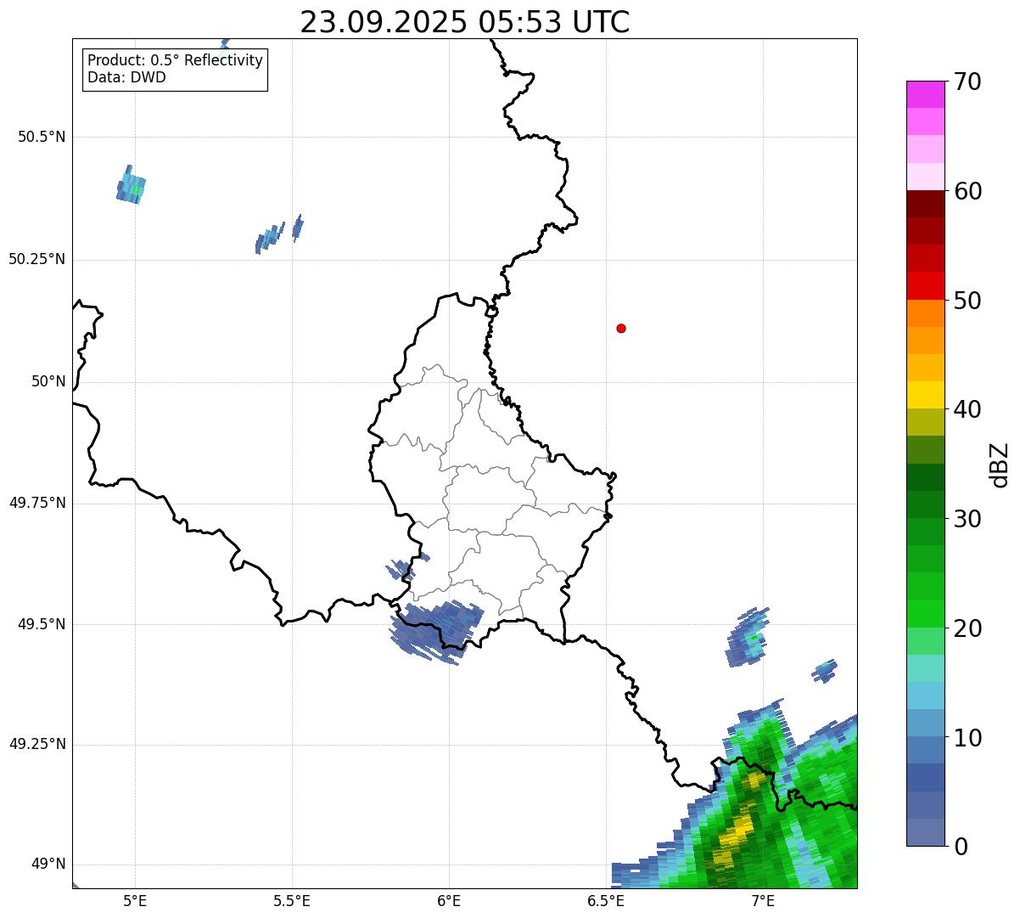Viewport: 1020px width, 918px height.
Task: Click the colorbar tick label 20
Action: (x=967, y=628)
